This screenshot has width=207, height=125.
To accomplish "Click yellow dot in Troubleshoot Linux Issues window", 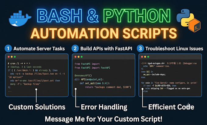I will [x=145, y=57].
